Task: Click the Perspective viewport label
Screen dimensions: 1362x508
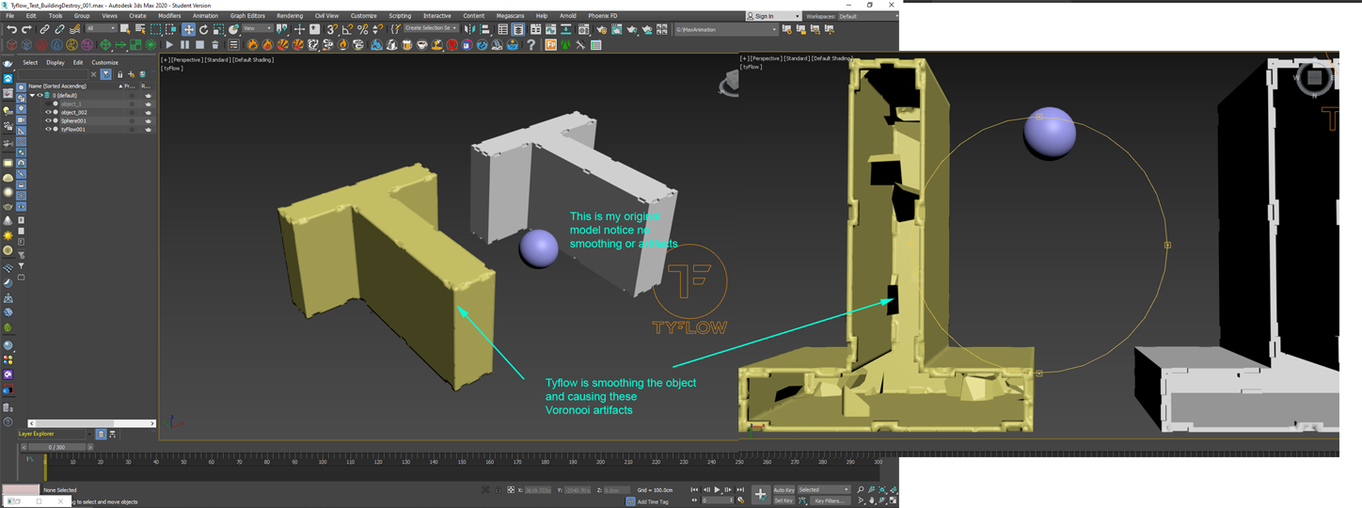Action: tap(188, 59)
